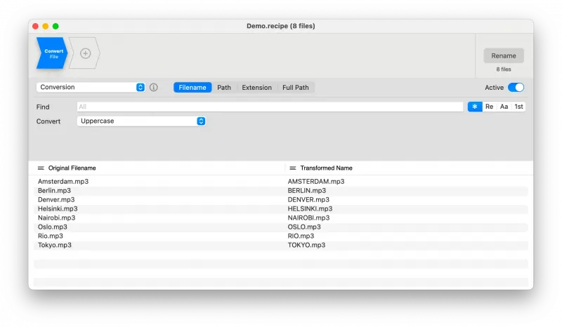Toggle the 1st match only option
The image size is (562, 327).
pos(518,107)
